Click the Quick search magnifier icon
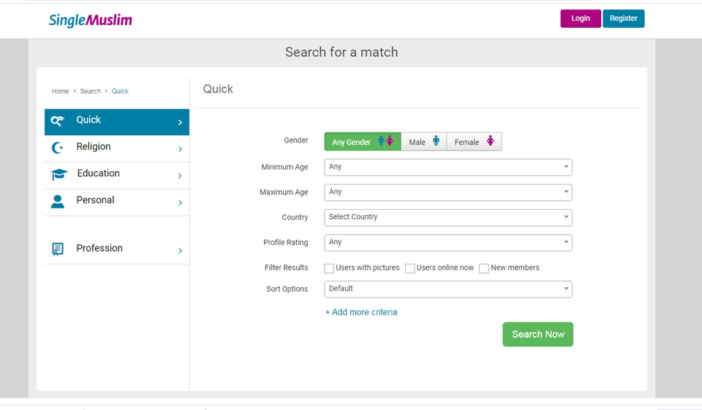702x410 pixels. click(57, 121)
